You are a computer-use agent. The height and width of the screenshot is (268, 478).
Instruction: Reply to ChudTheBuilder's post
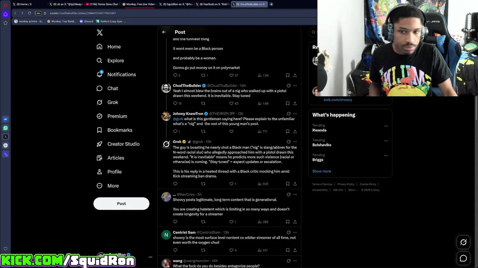click(x=175, y=103)
